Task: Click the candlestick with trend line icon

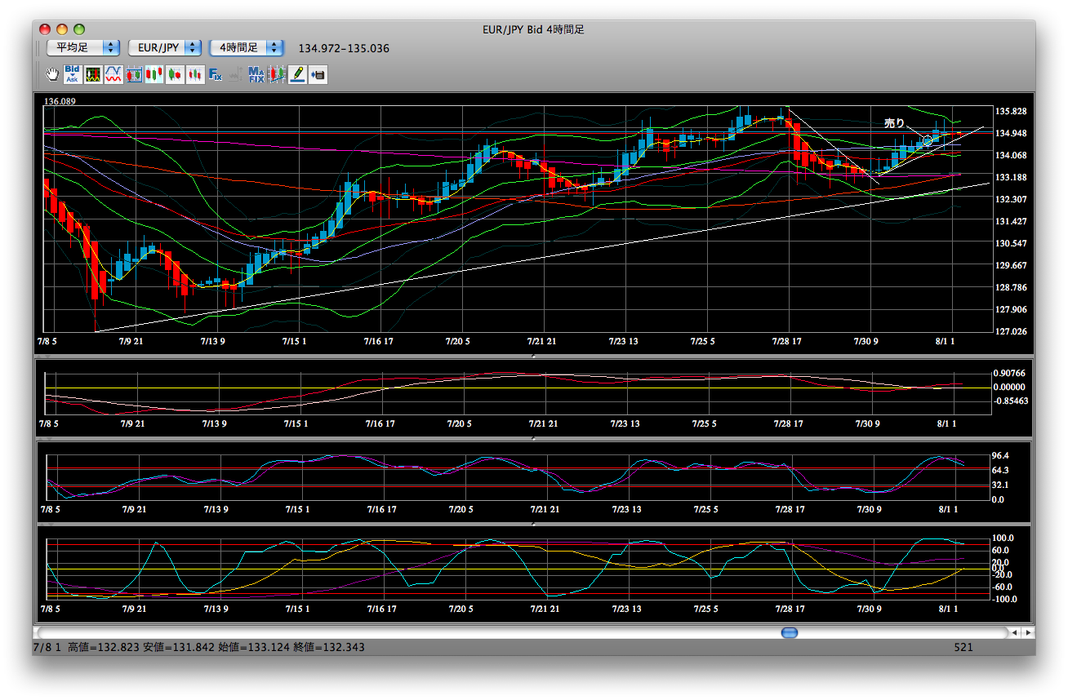Action: (x=277, y=74)
